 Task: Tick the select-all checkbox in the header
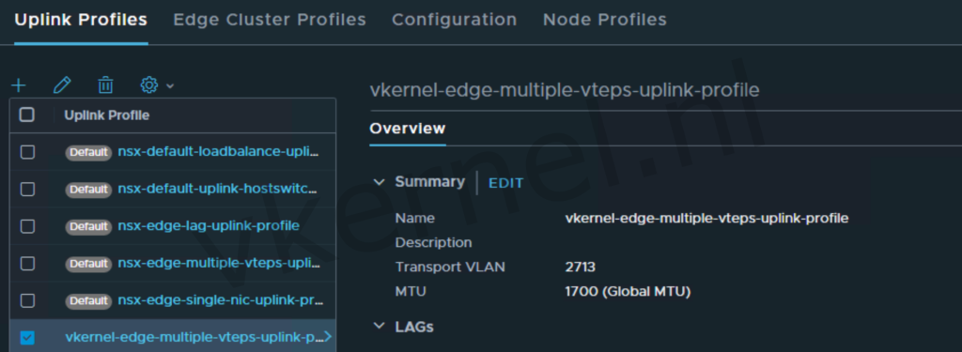point(27,115)
